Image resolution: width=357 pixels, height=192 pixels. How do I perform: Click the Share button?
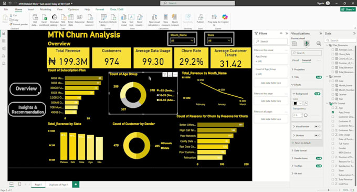(348, 9)
